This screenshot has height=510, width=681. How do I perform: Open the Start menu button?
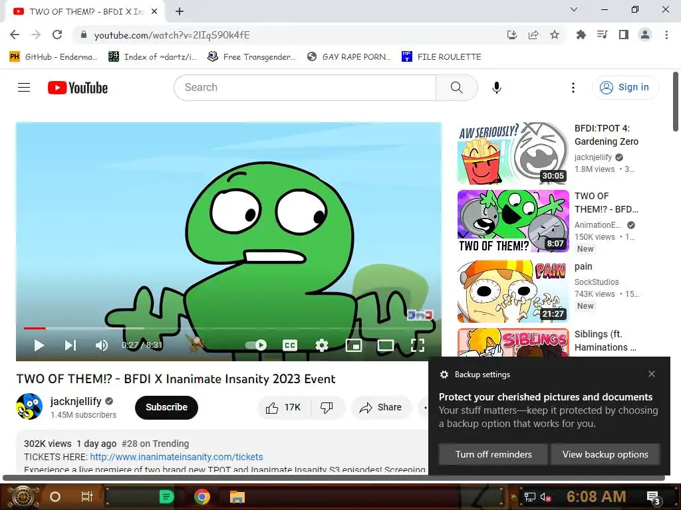pyautogui.click(x=23, y=497)
